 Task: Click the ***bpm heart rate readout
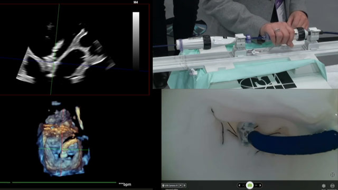pyautogui.click(x=125, y=184)
